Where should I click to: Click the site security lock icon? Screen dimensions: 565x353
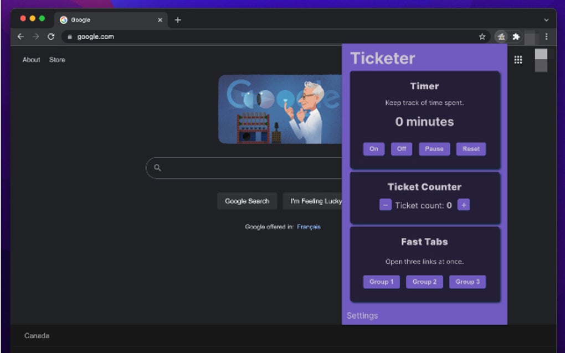click(x=70, y=37)
